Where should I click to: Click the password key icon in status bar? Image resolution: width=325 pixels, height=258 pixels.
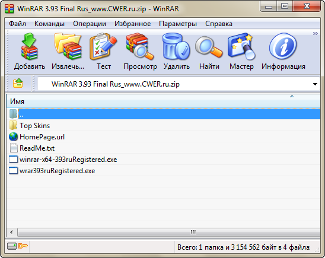tap(23, 246)
